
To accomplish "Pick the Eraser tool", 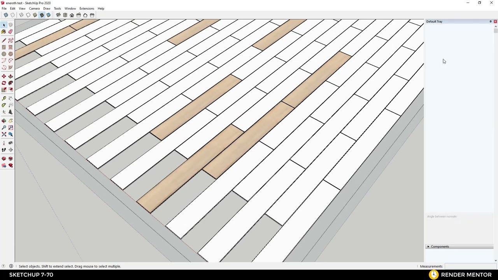I will tap(11, 32).
